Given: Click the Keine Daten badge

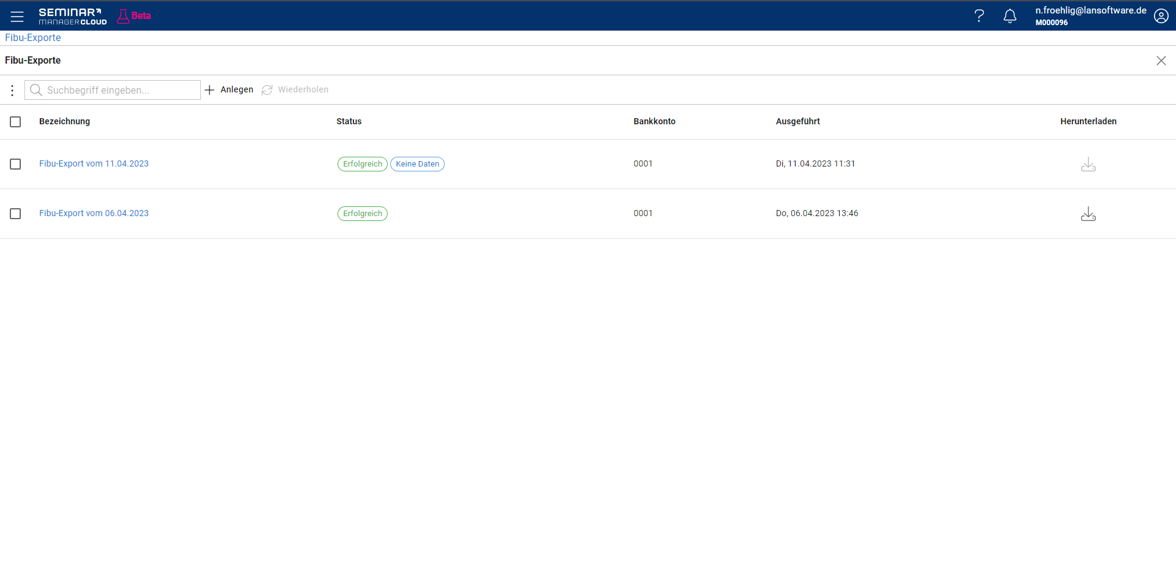Looking at the screenshot, I should pos(417,164).
